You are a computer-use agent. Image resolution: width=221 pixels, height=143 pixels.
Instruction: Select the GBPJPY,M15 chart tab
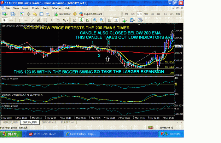click(30, 123)
